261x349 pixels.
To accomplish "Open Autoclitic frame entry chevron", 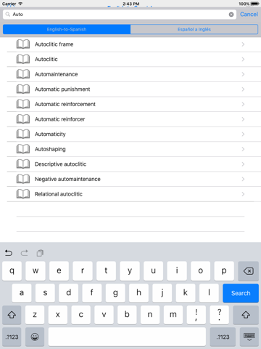I will coord(243,44).
